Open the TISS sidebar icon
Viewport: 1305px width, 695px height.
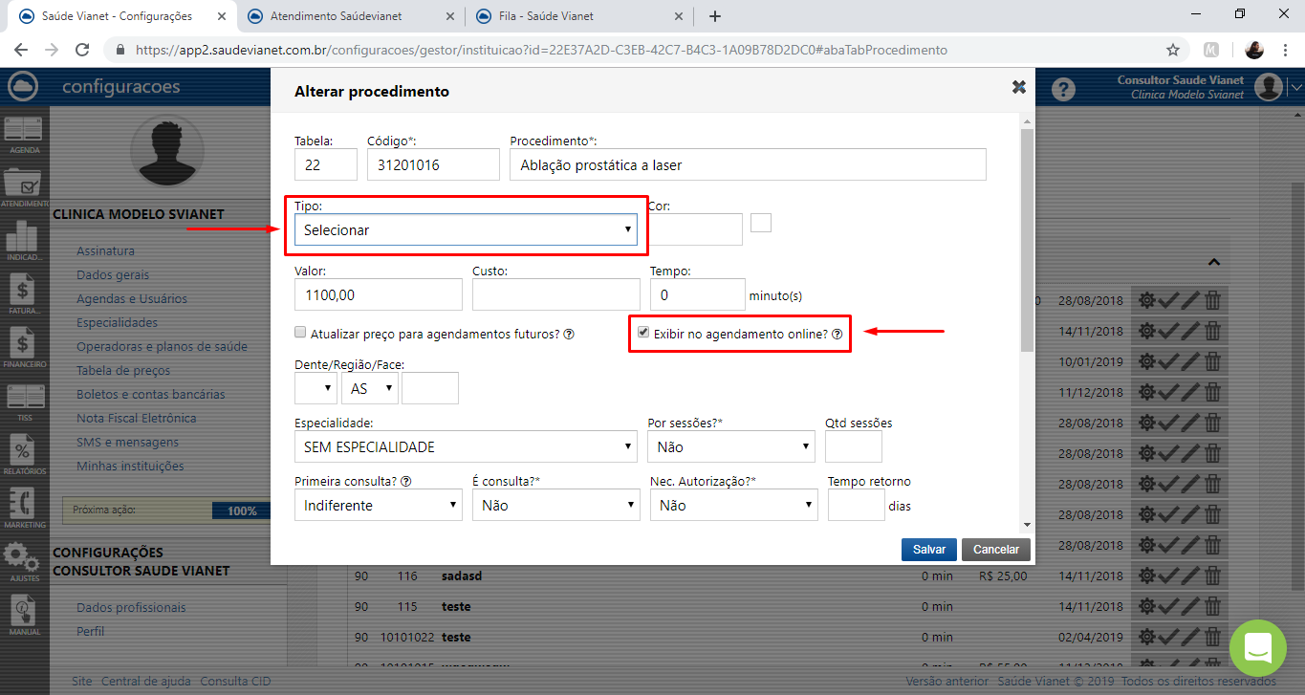click(x=24, y=402)
